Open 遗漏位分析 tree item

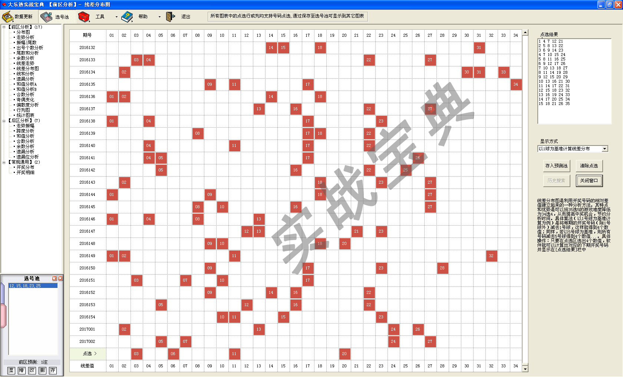tap(27, 157)
